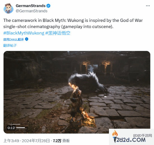The height and width of the screenshot is (145, 154).
Task: Open the @GermanStrands handle link
Action: (32, 11)
